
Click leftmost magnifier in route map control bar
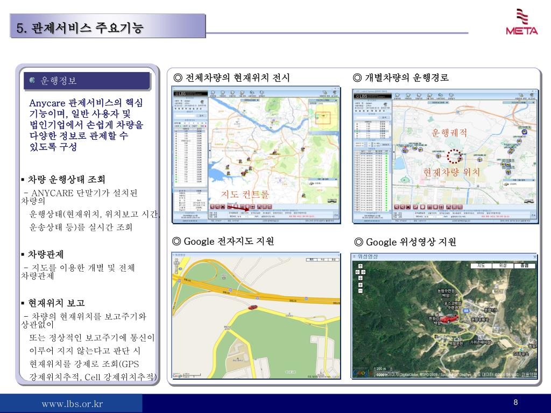point(397,207)
